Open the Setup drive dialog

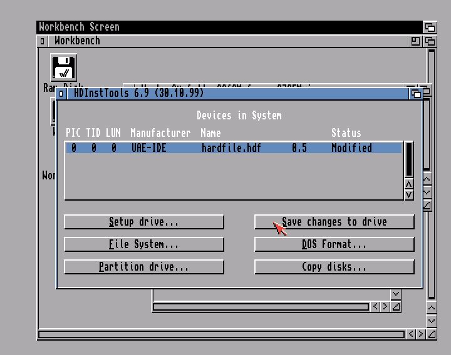point(144,222)
